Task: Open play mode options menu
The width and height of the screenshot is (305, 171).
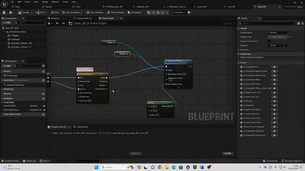Action: pos(167,12)
